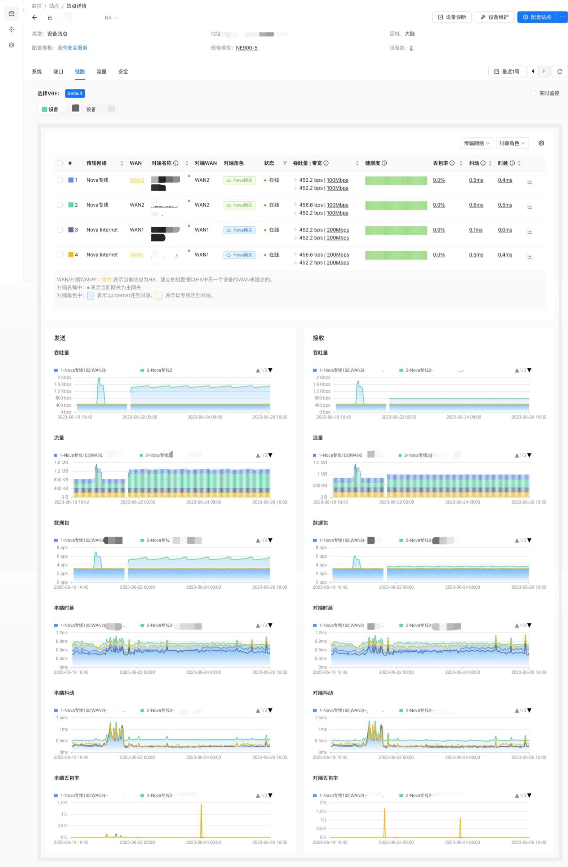Filter the 状态 column with funnel icon
The width and height of the screenshot is (568, 867).
point(285,163)
